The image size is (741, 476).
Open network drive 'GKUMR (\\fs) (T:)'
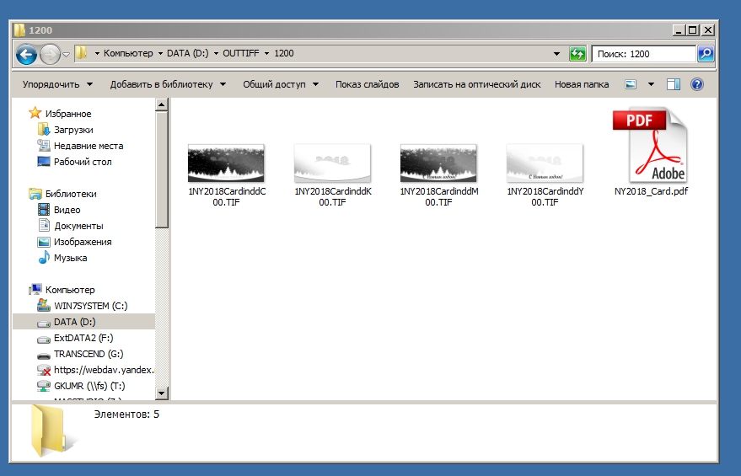pos(81,386)
